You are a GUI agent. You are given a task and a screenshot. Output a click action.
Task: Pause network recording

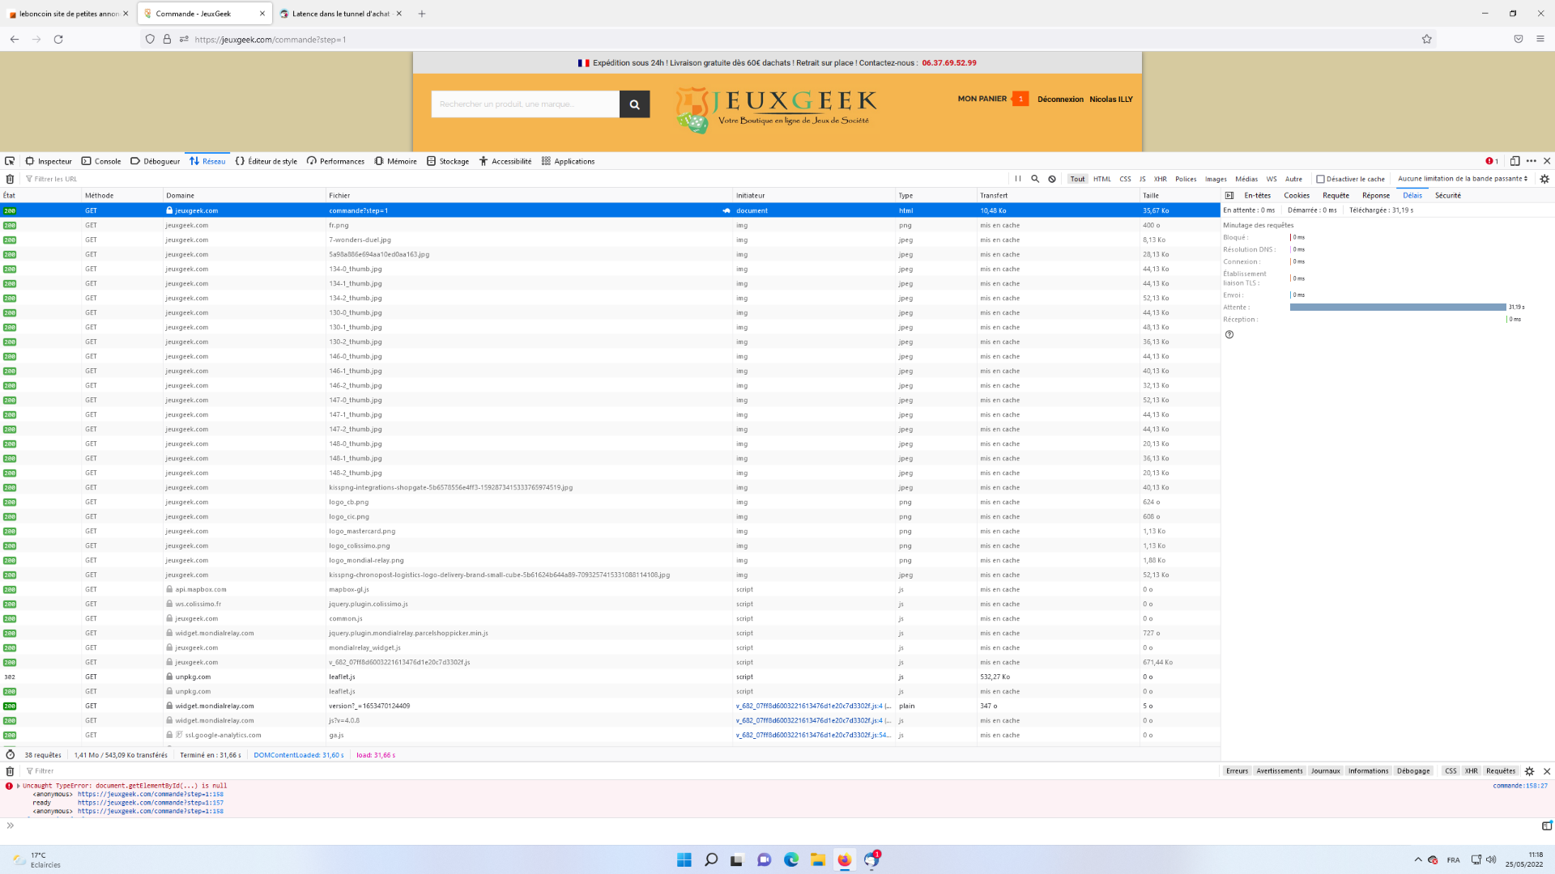pos(1018,179)
